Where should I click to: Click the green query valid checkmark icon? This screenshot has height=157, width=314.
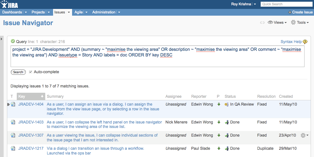pos(13,41)
